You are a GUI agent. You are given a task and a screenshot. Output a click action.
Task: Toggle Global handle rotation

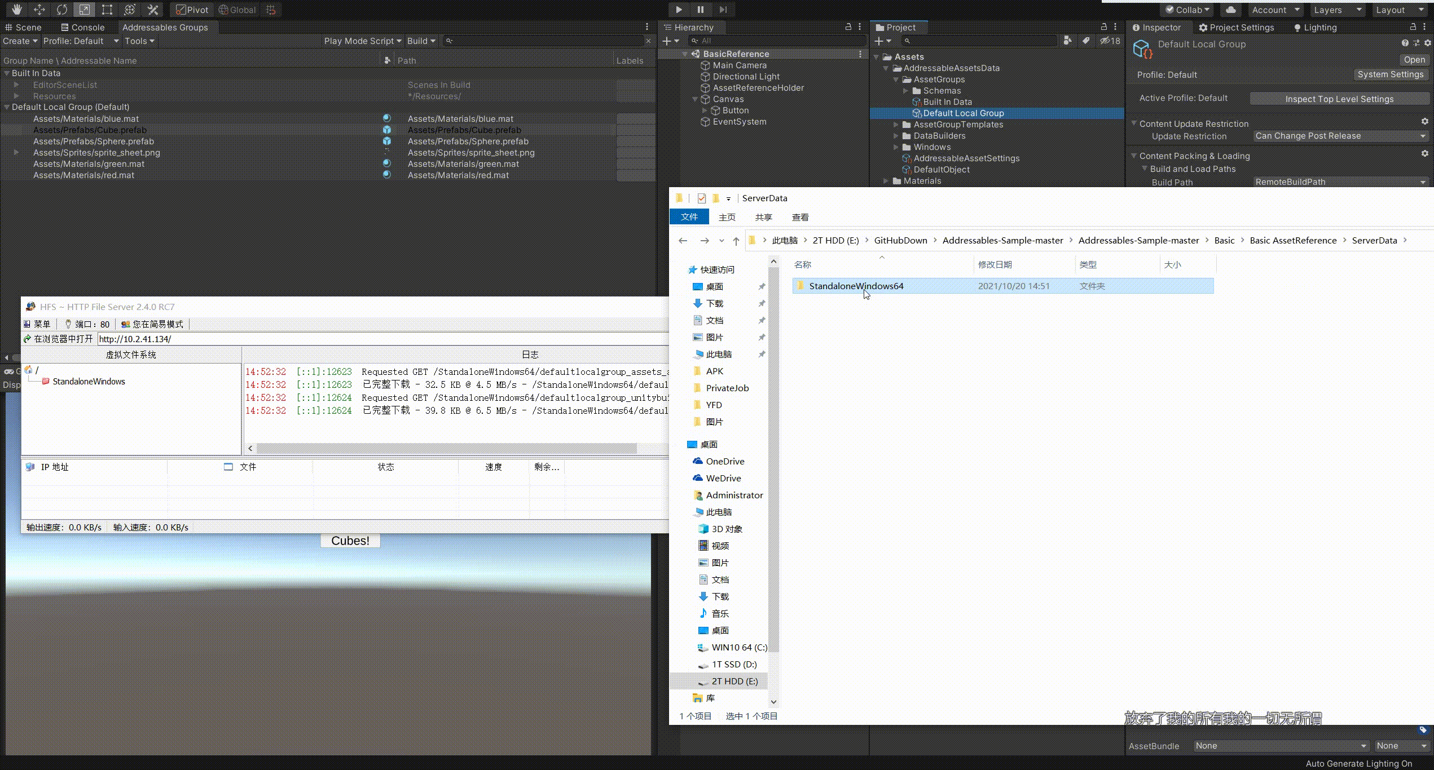pyautogui.click(x=237, y=10)
